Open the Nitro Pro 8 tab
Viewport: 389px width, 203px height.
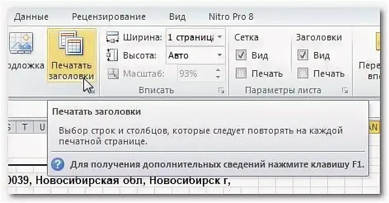click(x=231, y=17)
